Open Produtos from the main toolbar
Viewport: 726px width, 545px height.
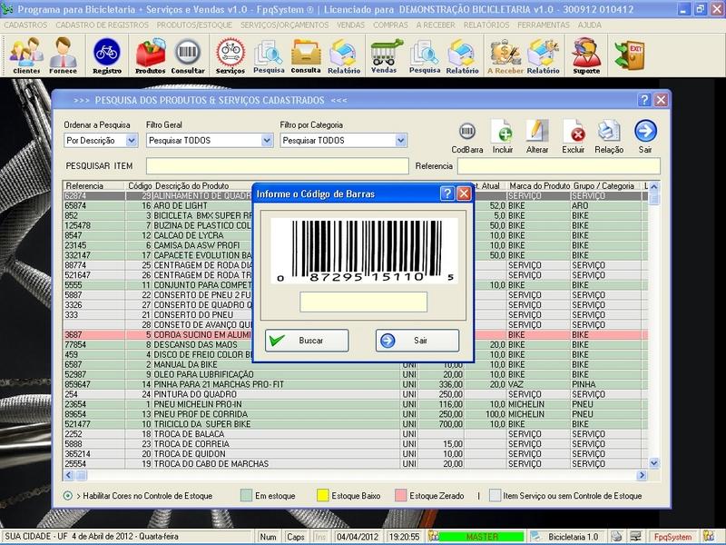[150, 54]
